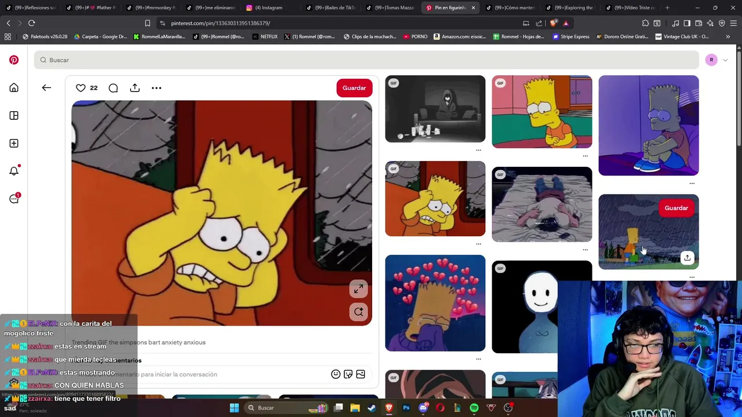Viewport: 742px width, 417px height.
Task: Click the visual search lens icon on the image
Action: pos(358,312)
